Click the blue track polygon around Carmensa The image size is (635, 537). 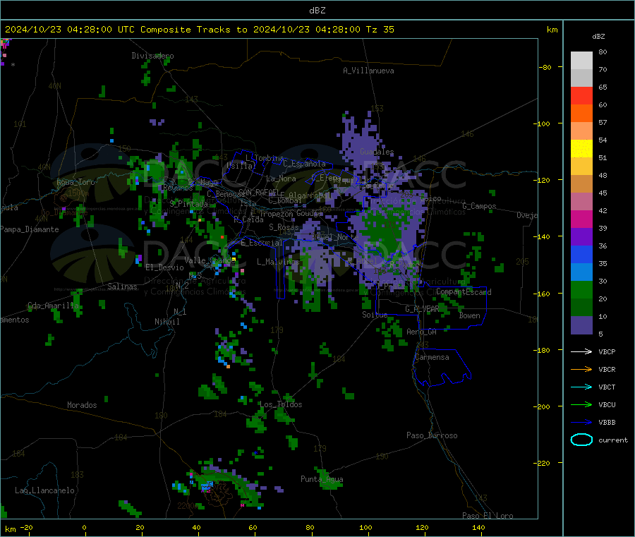coord(442,368)
